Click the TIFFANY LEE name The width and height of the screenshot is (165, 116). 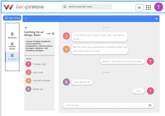click(x=39, y=64)
